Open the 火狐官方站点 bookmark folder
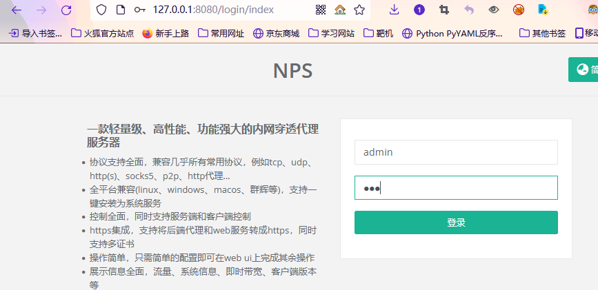This screenshot has width=598, height=290. [x=103, y=34]
